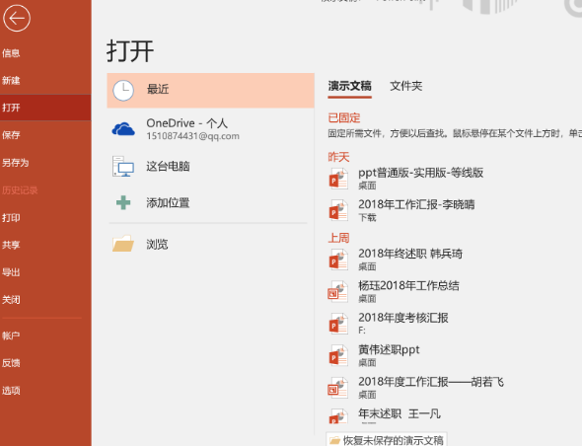Viewport: 582px width, 446px height.
Task: Click PowerPoint file icon for ppt普通版-实用版-等线版
Action: pyautogui.click(x=338, y=179)
